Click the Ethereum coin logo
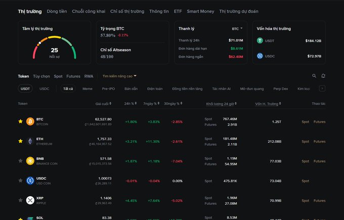 point(30,141)
